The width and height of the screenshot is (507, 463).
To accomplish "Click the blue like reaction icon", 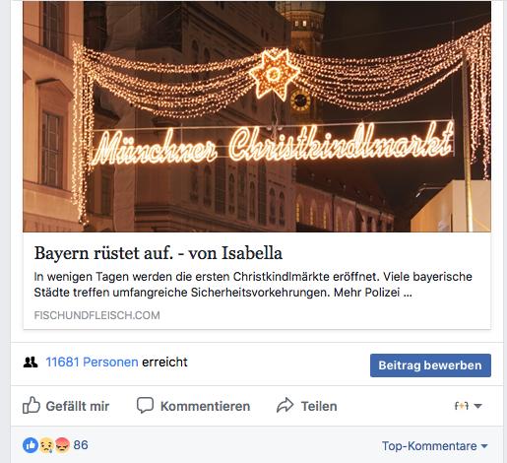I will click(x=31, y=445).
